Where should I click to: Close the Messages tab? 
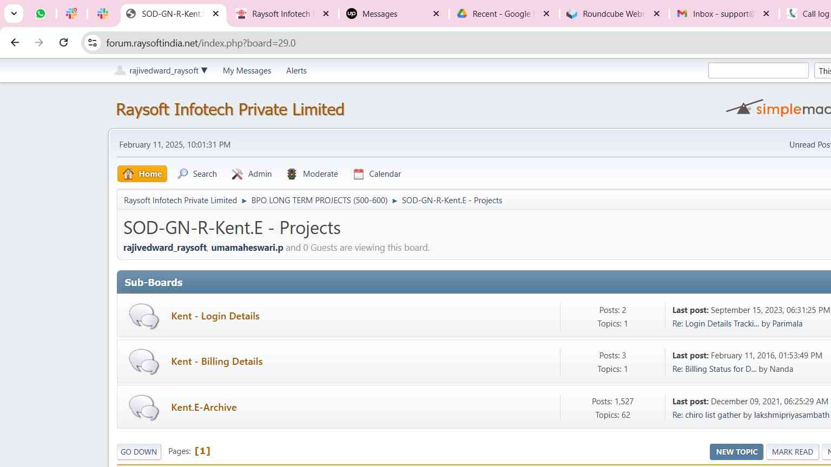(436, 14)
